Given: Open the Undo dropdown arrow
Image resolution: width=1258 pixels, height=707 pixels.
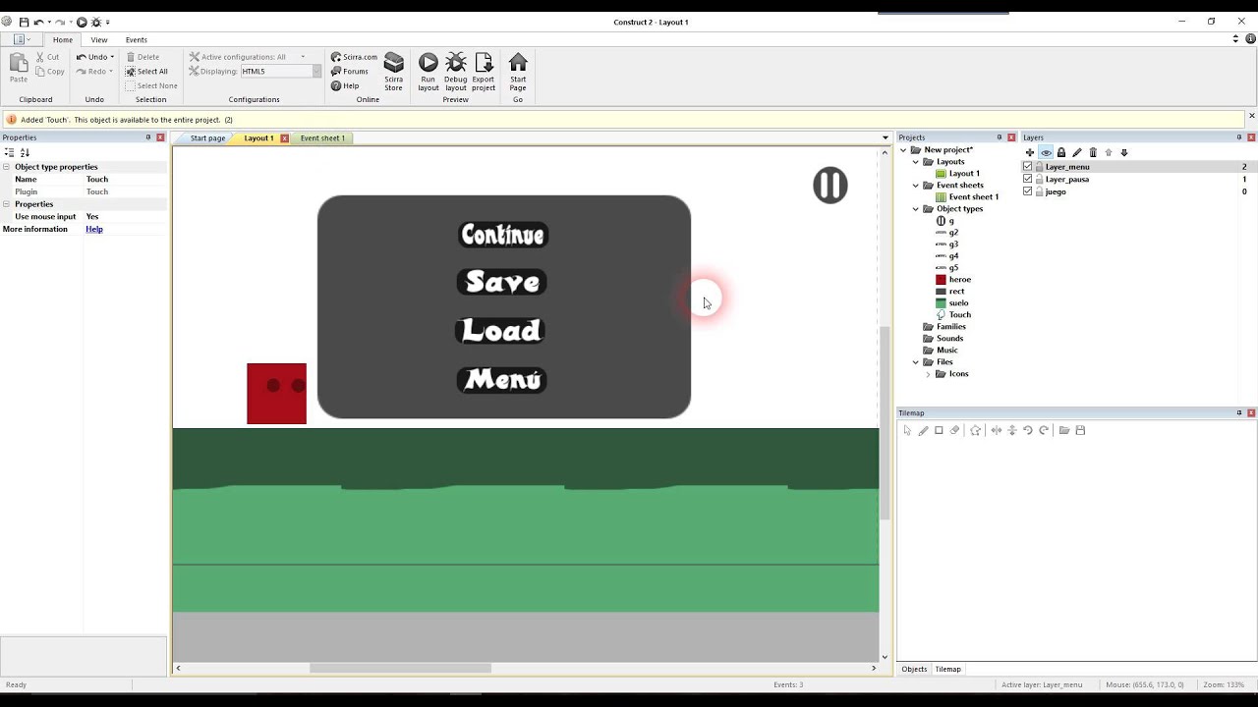Looking at the screenshot, I should [112, 57].
